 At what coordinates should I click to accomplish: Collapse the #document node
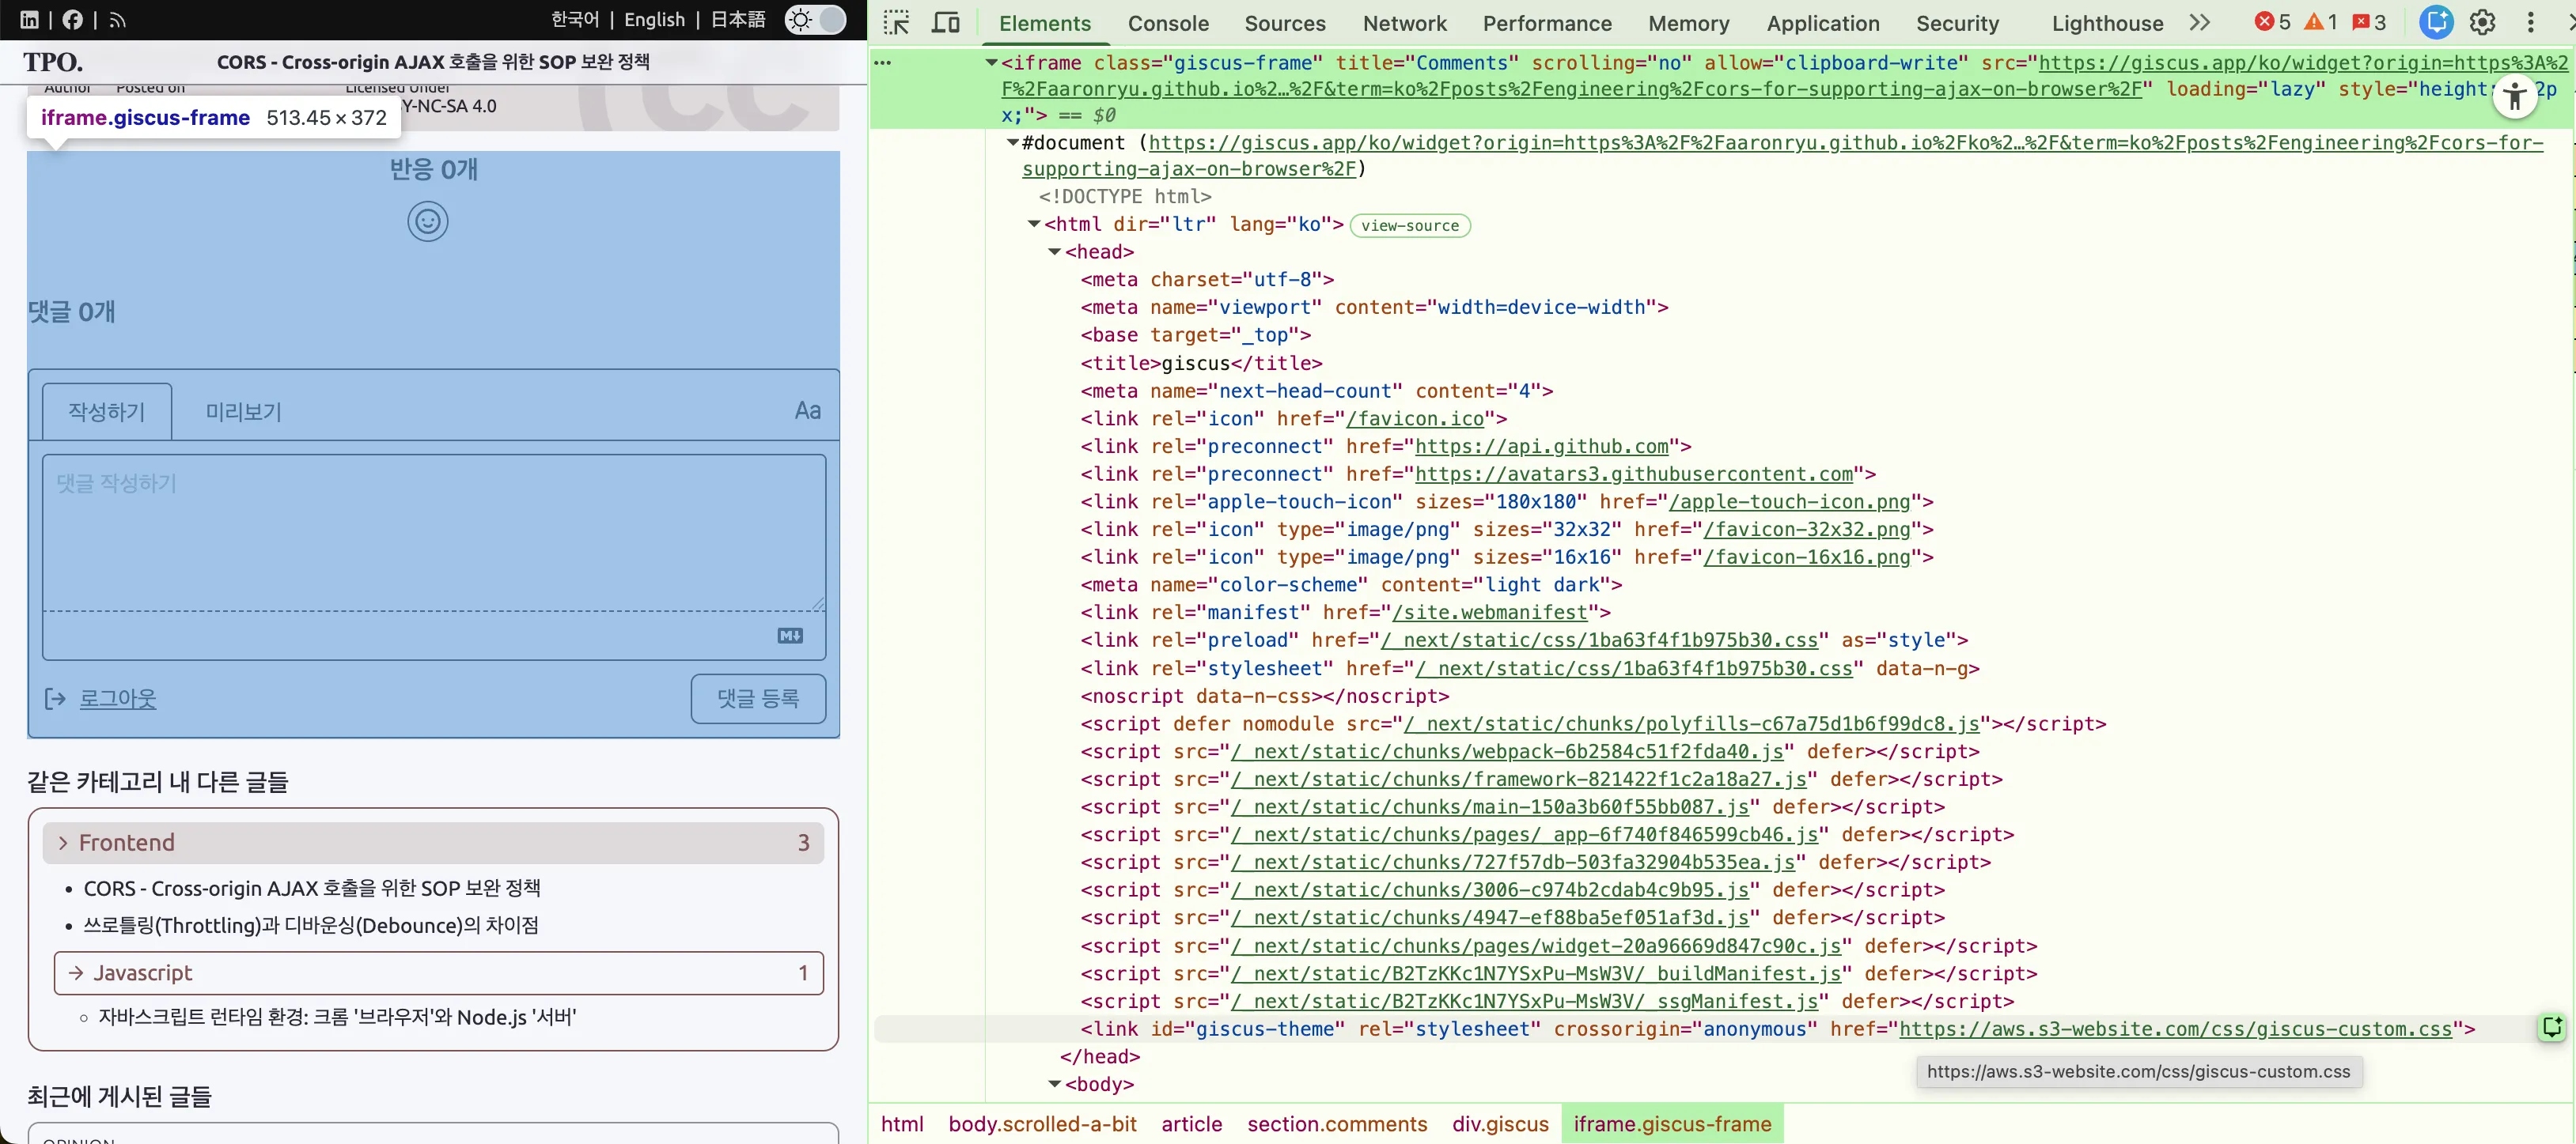tap(1013, 143)
